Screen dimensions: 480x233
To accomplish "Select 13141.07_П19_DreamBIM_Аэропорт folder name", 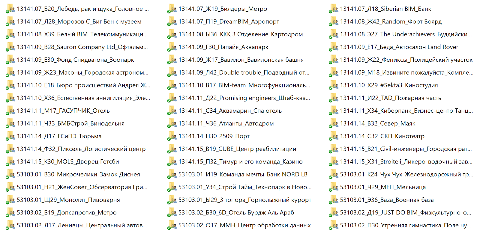I will pyautogui.click(x=229, y=22).
